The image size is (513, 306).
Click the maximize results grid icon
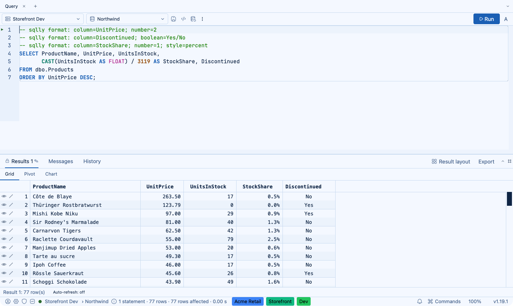point(509,161)
